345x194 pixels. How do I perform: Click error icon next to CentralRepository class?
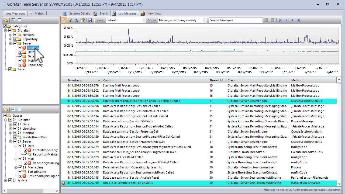click(x=29, y=150)
